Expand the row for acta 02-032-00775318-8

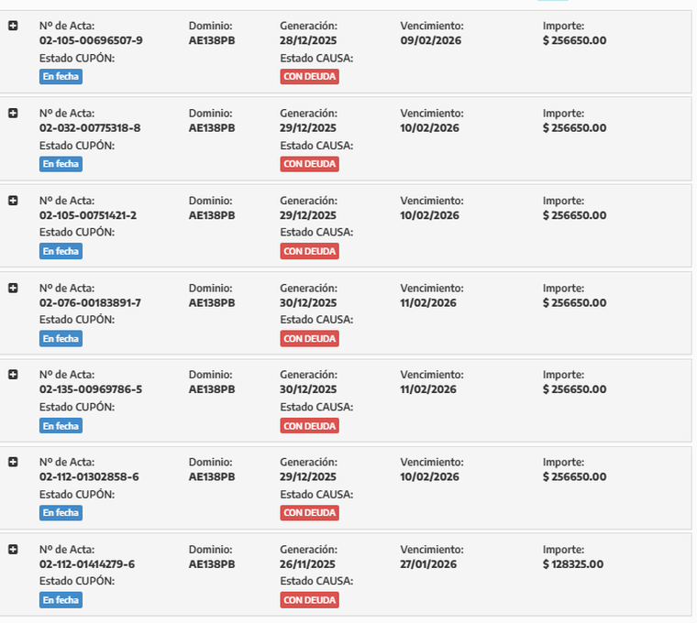point(13,113)
